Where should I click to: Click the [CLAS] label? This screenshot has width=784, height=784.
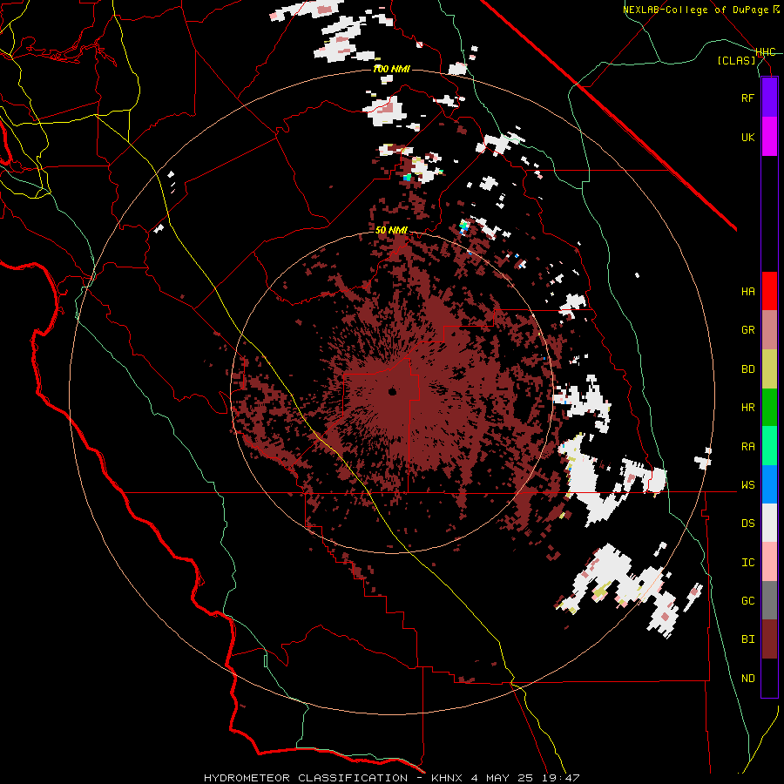point(736,61)
